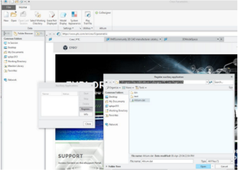Switch to 3D CAD manufacturer catalog tab

click(x=134, y=39)
